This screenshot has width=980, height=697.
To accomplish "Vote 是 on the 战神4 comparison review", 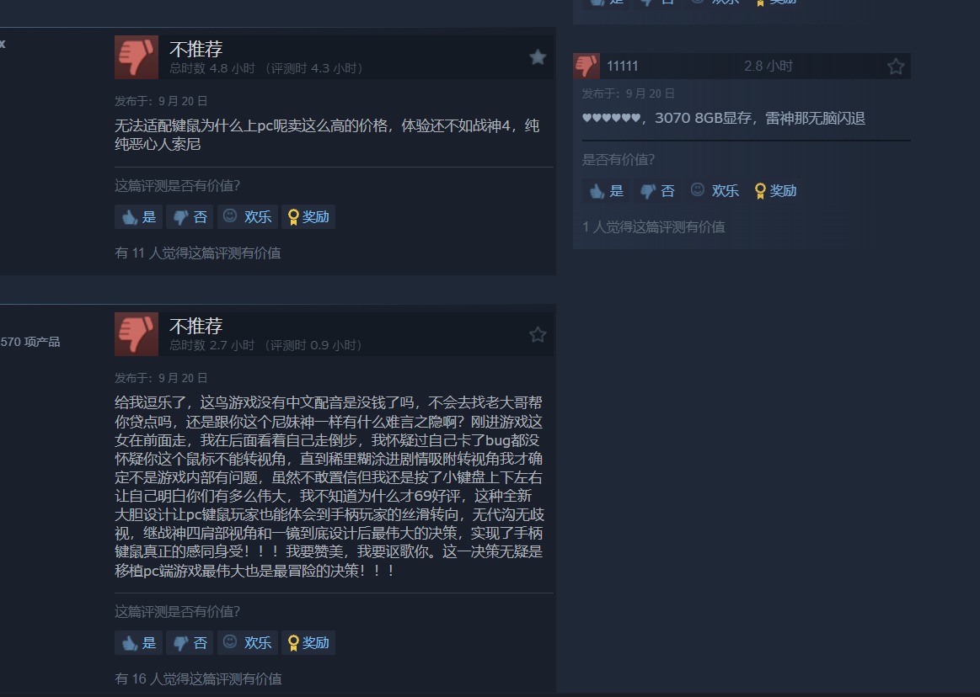I will 139,216.
